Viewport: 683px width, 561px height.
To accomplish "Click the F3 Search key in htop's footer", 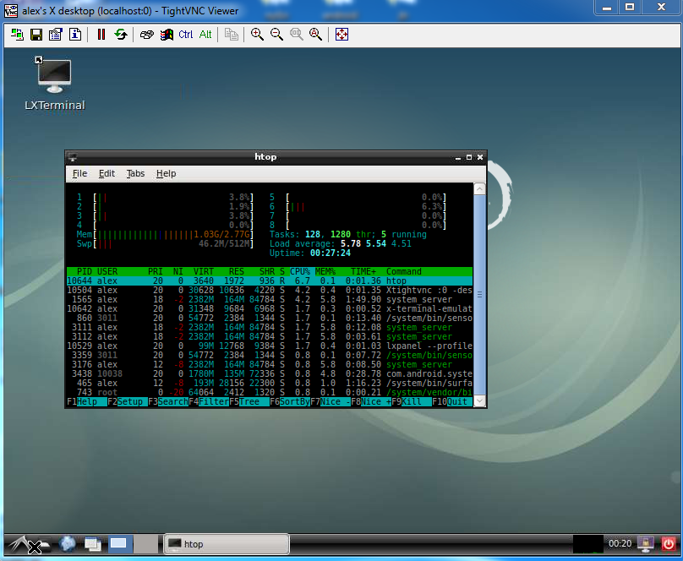I will (168, 401).
